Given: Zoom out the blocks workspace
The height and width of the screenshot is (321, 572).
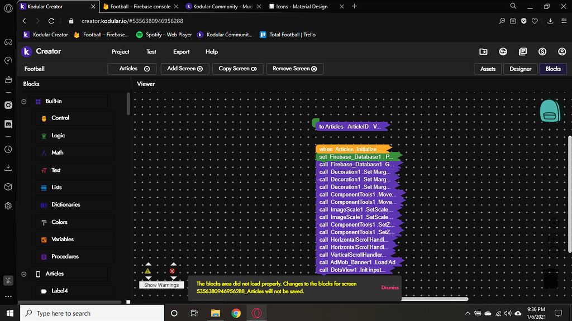Looking at the screenshot, I should pyautogui.click(x=554, y=252).
